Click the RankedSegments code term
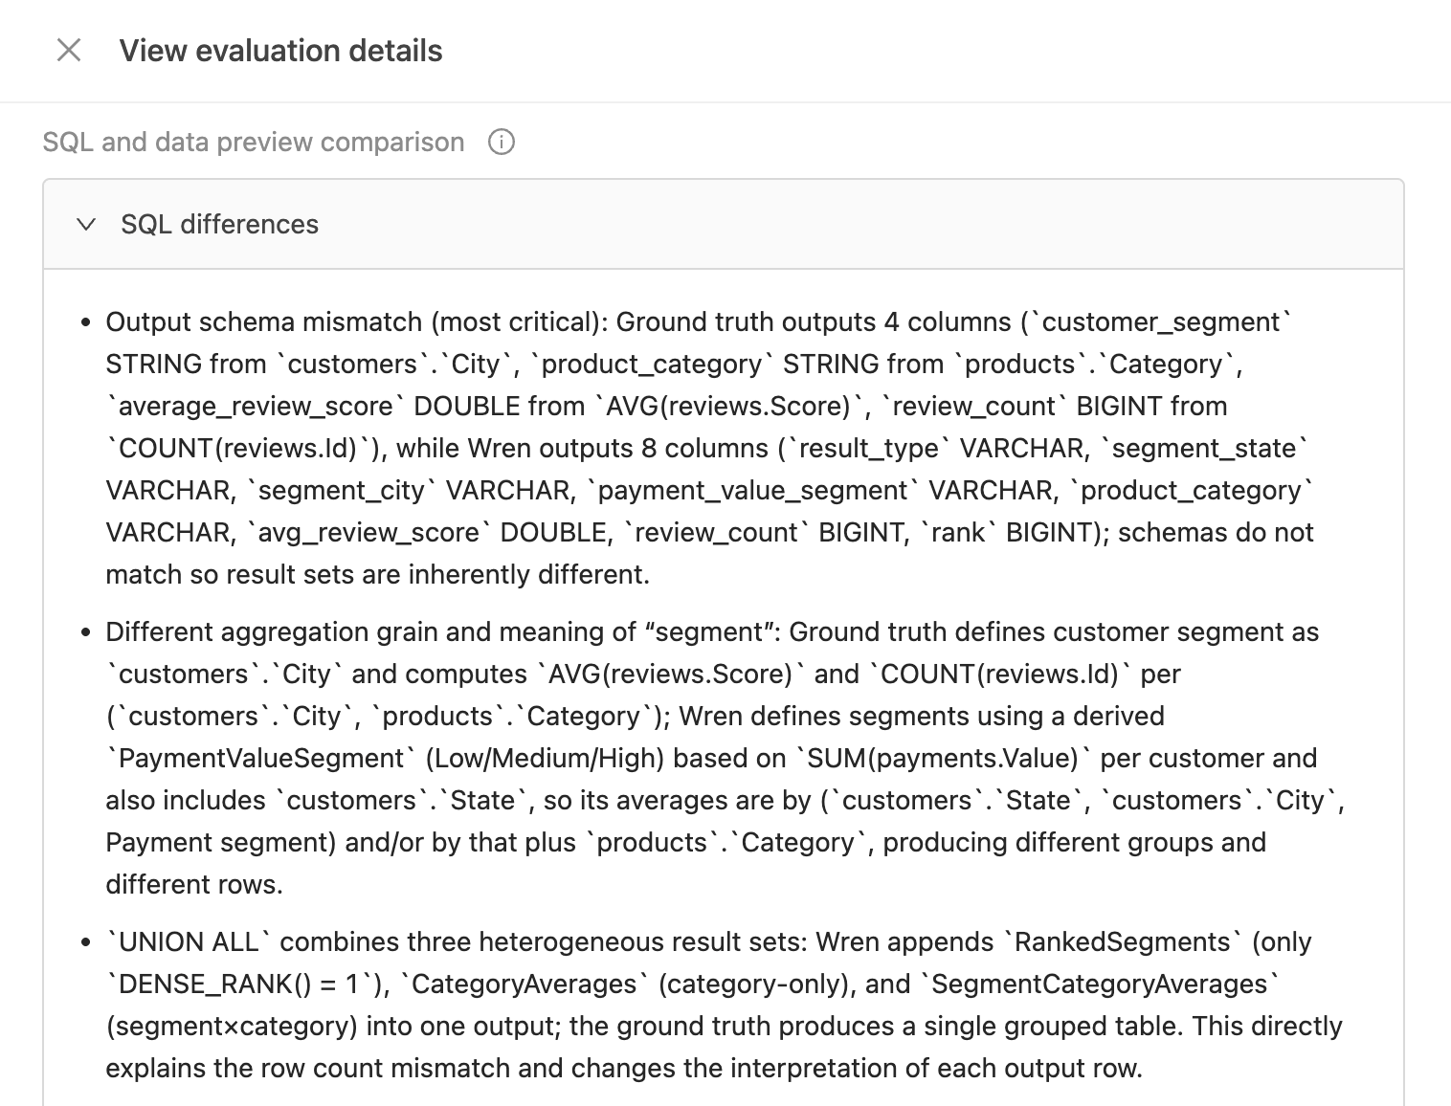The image size is (1451, 1106). click(x=1122, y=941)
